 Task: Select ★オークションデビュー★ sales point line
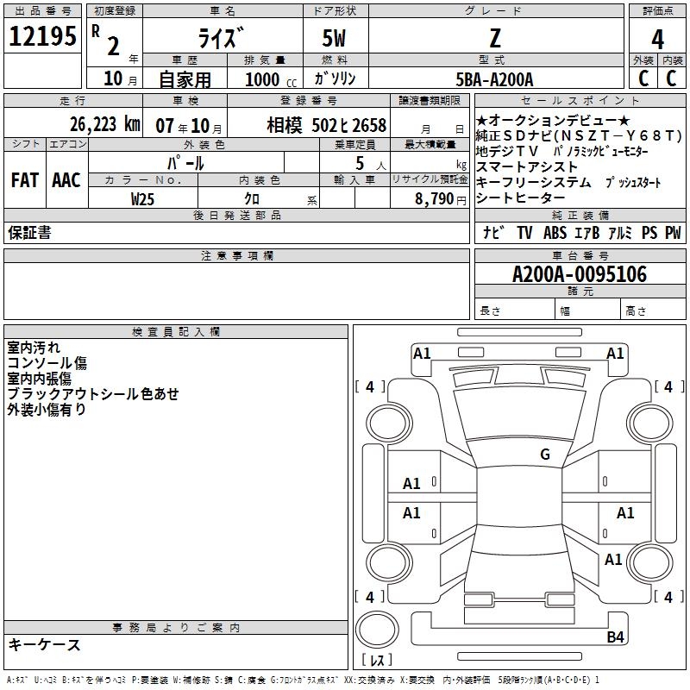coord(553,120)
